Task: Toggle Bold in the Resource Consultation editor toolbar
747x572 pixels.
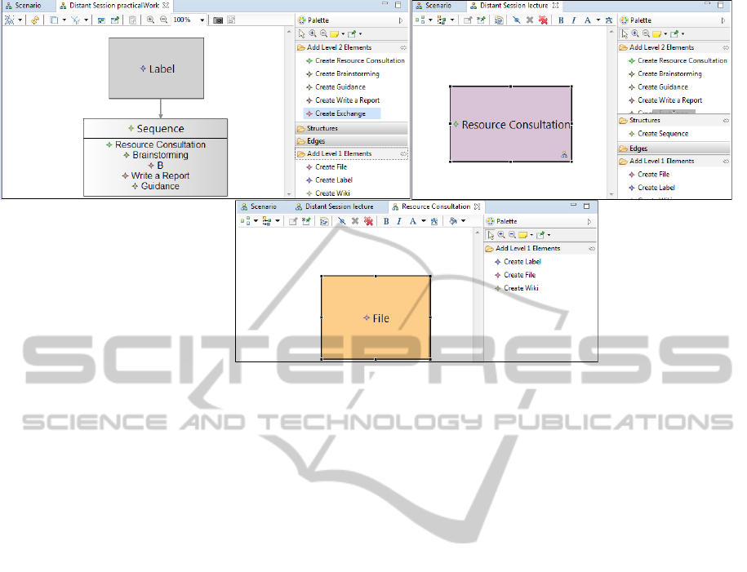Action: coord(385,221)
